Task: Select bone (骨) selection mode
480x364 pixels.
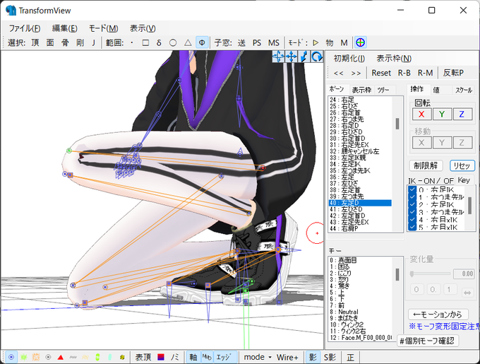Action: (65, 42)
